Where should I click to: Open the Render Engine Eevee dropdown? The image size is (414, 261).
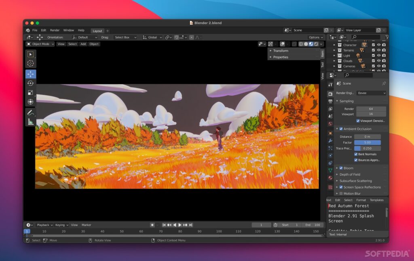(371, 93)
